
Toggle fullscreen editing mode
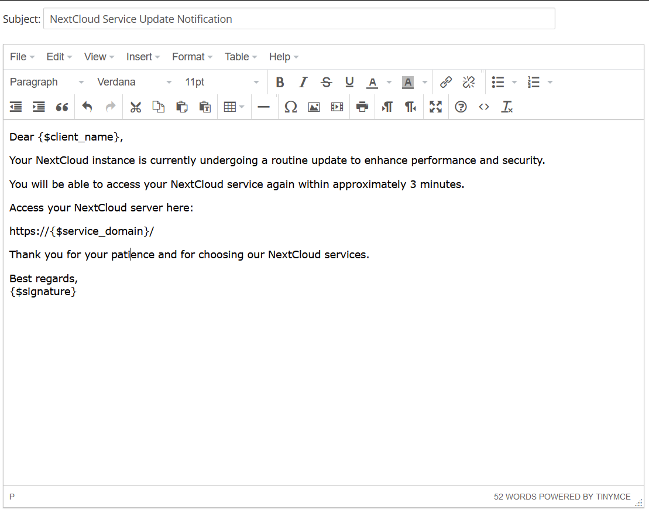(435, 107)
